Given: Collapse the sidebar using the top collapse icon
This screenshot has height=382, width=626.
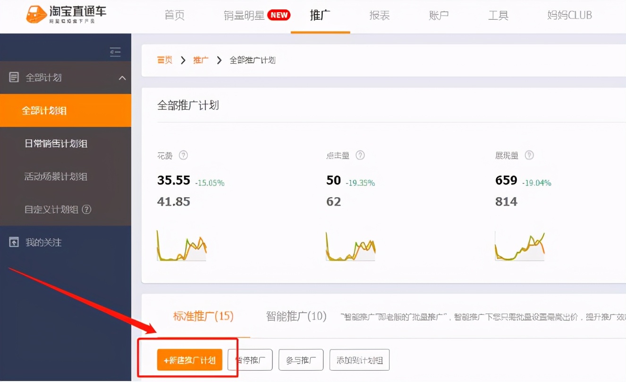Looking at the screenshot, I should click(115, 52).
